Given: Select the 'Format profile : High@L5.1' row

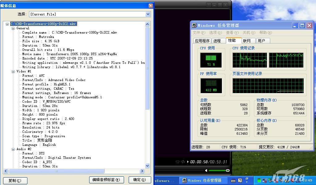Looking at the screenshot, I should pos(46,84).
